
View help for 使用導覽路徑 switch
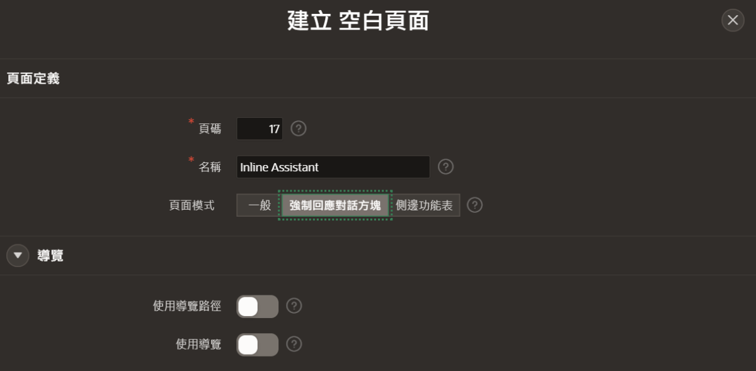(294, 306)
